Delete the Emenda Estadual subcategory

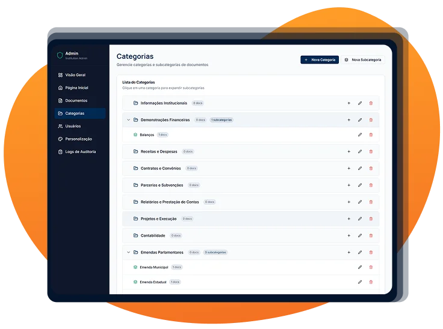pos(371,282)
